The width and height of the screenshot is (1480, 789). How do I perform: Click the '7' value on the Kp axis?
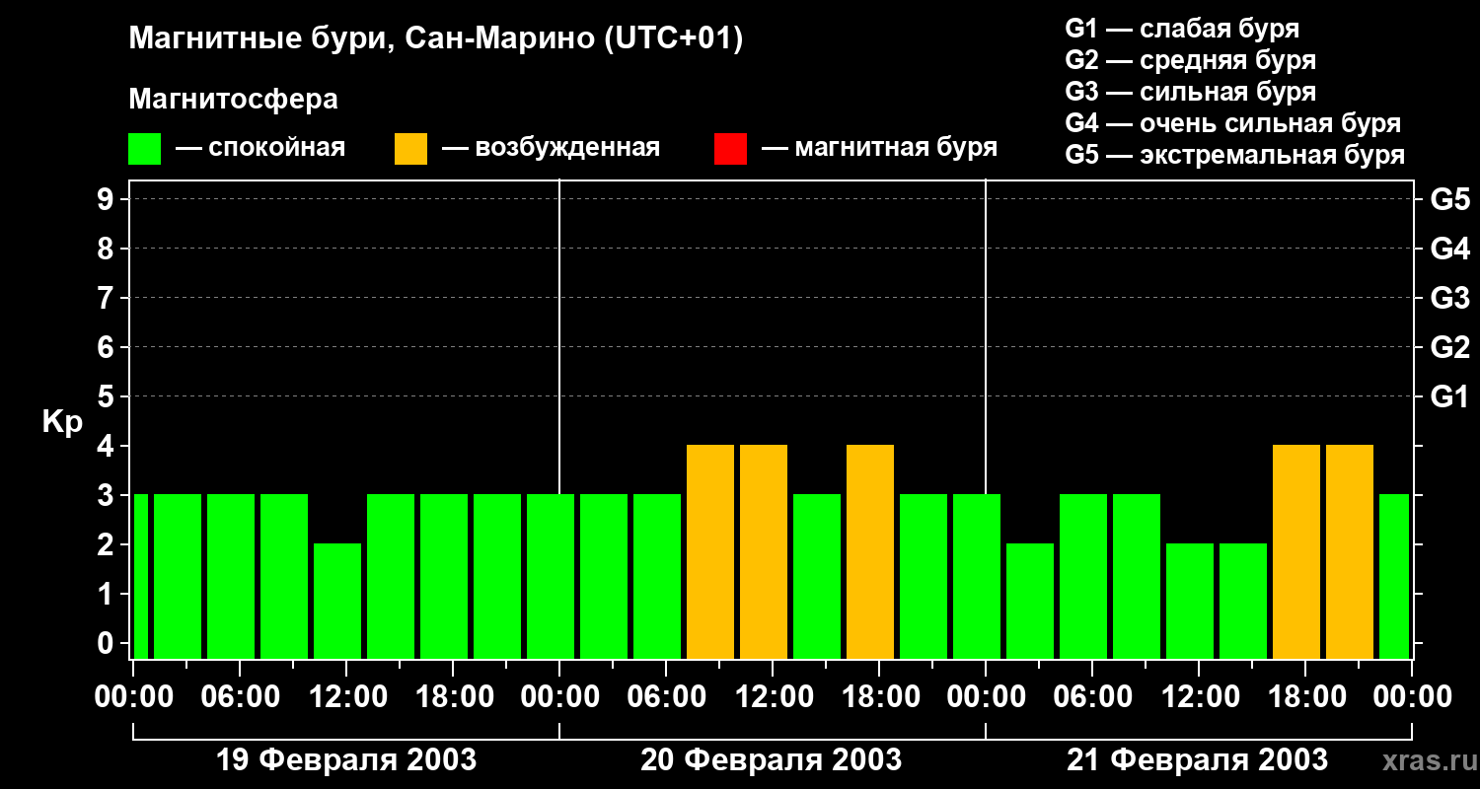click(x=108, y=298)
